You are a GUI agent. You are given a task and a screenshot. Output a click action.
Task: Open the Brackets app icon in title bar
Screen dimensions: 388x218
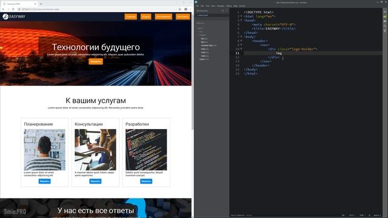(x=196, y=2)
